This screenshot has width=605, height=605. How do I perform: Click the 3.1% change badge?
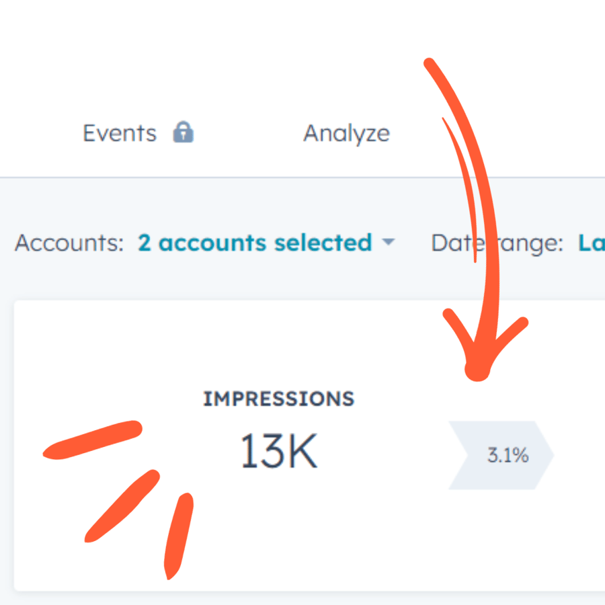click(501, 455)
